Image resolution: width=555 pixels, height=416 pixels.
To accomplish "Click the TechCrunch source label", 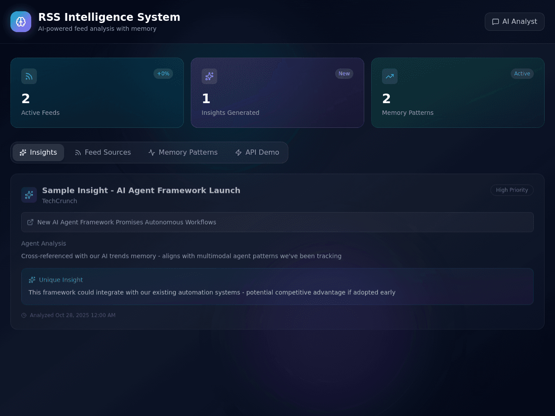I will (x=59, y=201).
